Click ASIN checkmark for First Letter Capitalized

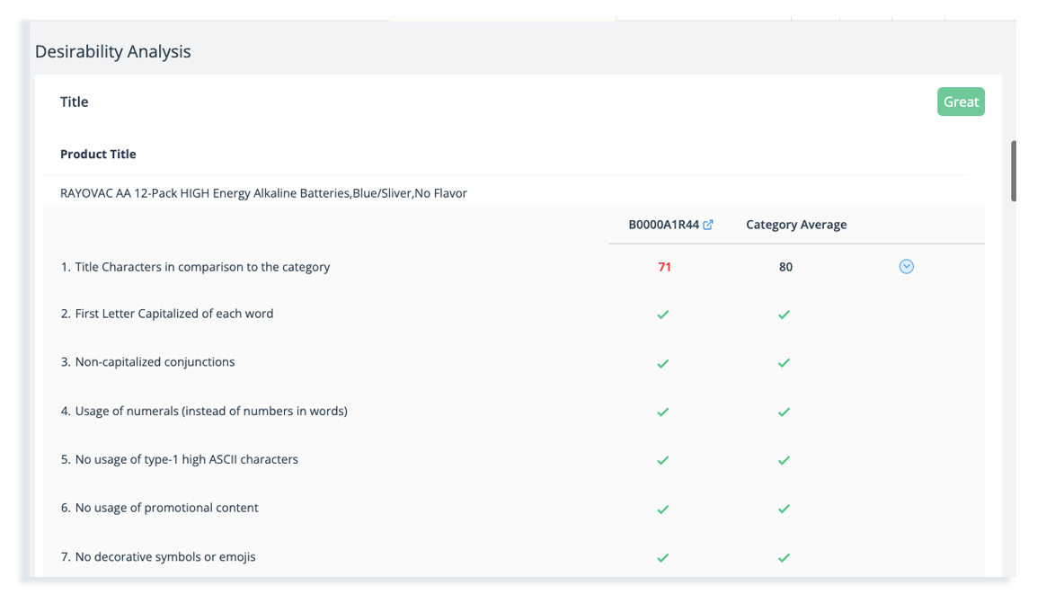(663, 315)
